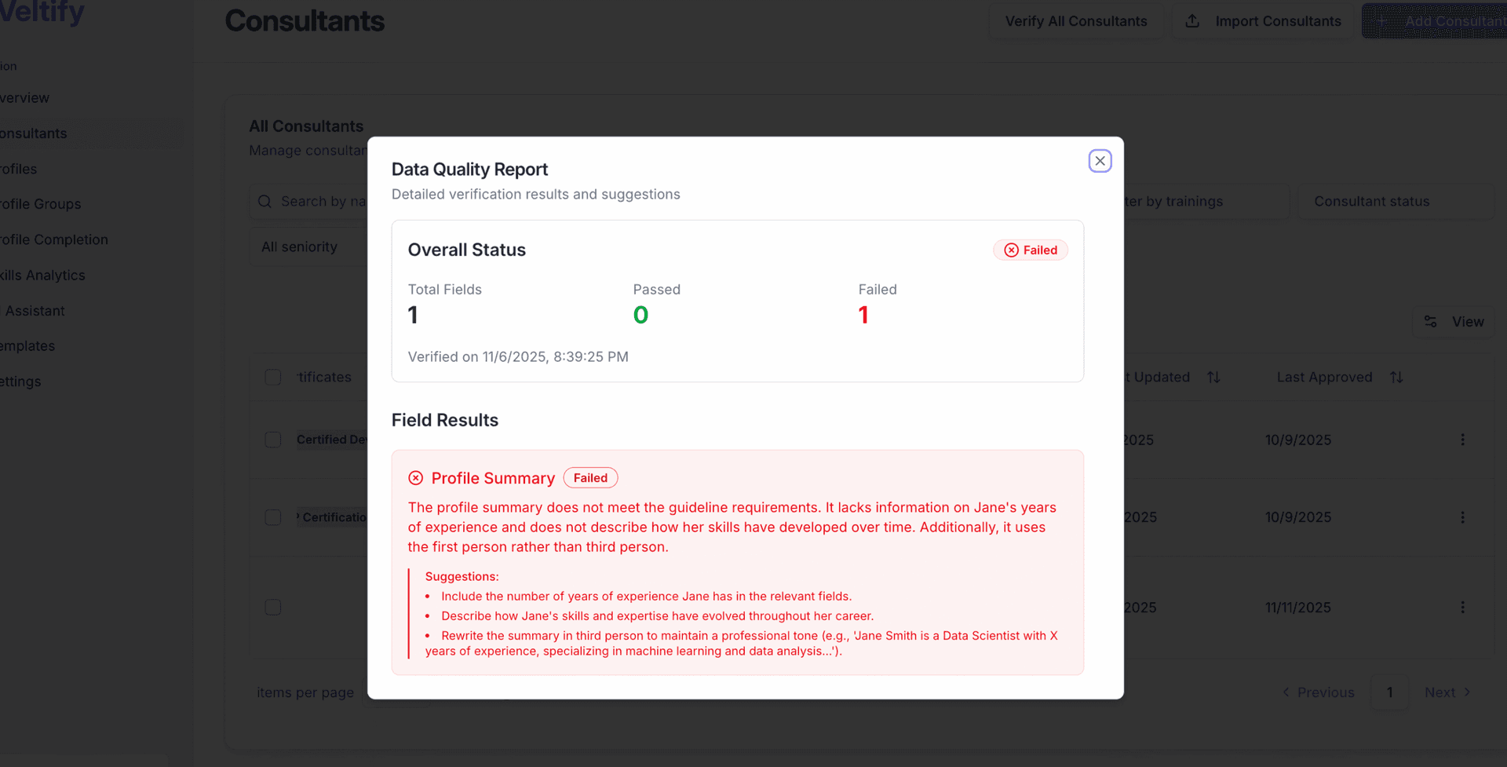This screenshot has height=767, width=1507.
Task: Click the Verify All Consultants button
Action: click(1076, 20)
